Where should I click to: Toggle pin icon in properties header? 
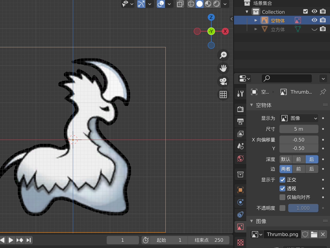[x=323, y=92]
